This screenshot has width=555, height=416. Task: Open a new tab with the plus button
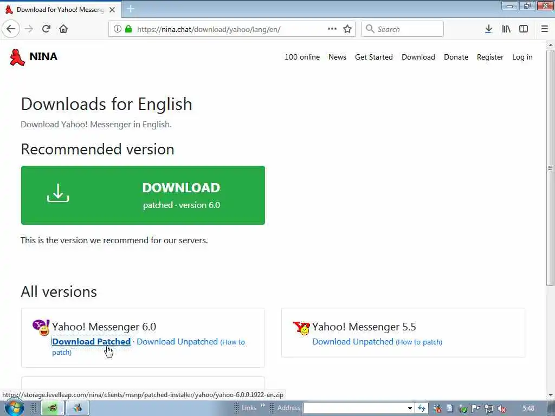(x=131, y=9)
